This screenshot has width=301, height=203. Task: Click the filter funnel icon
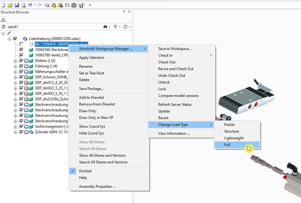(115, 27)
